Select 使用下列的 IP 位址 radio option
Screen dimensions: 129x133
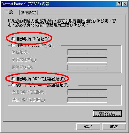[13, 45]
